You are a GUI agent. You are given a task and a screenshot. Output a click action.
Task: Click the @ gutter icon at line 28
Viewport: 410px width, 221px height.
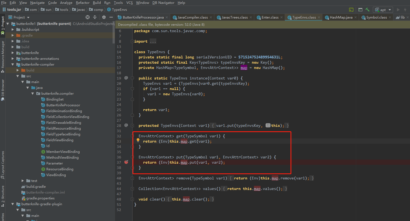pos(126,125)
